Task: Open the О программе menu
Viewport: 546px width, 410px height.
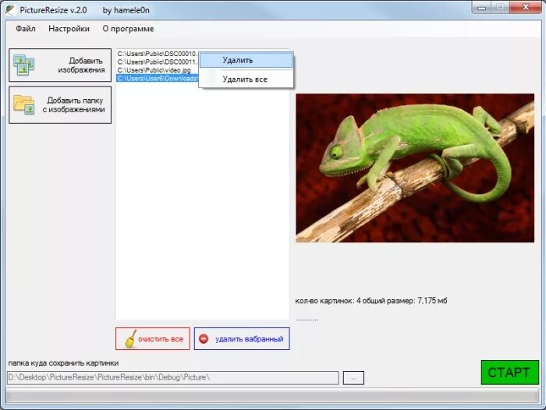Action: [128, 29]
